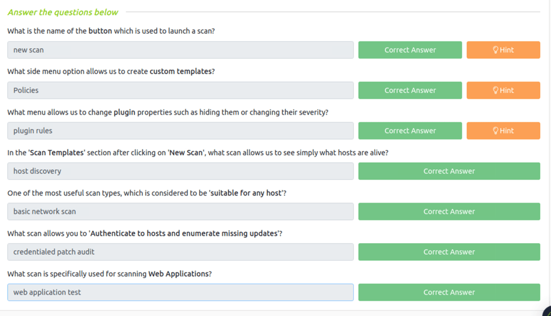Select the 'basic network scan' input field
The image size is (551, 316).
click(180, 211)
